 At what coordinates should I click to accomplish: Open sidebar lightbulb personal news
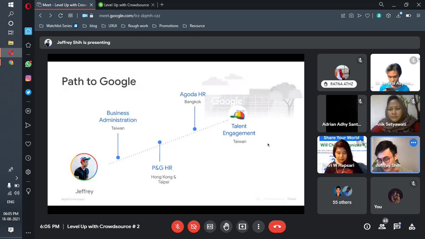tap(28, 191)
